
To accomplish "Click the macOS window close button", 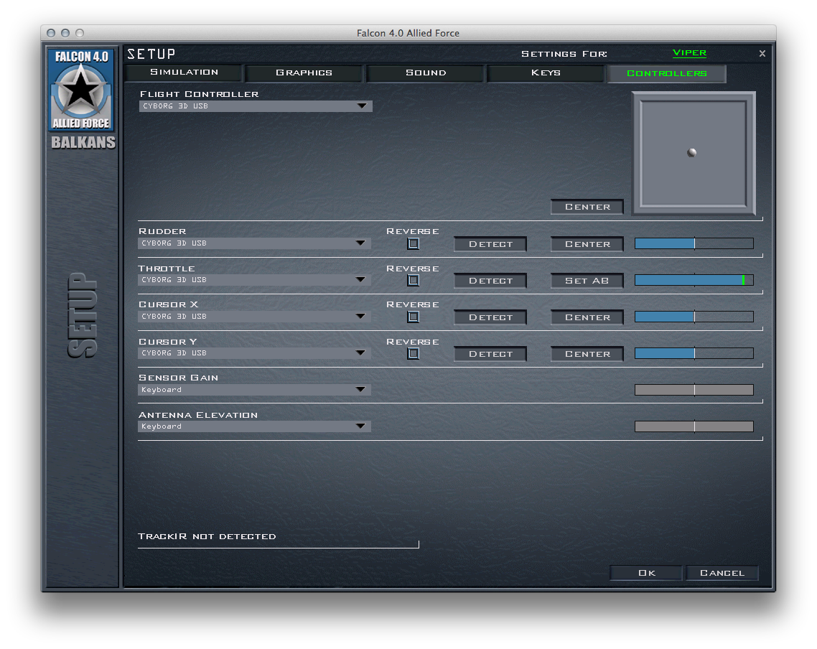I will [x=50, y=33].
